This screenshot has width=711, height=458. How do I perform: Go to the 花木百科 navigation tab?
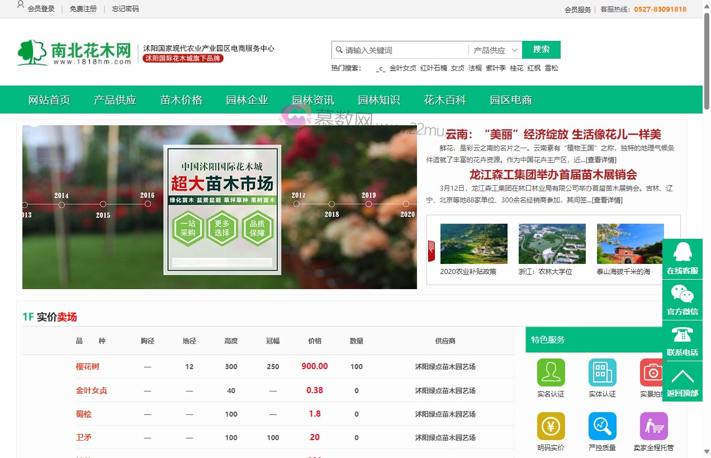click(x=445, y=100)
